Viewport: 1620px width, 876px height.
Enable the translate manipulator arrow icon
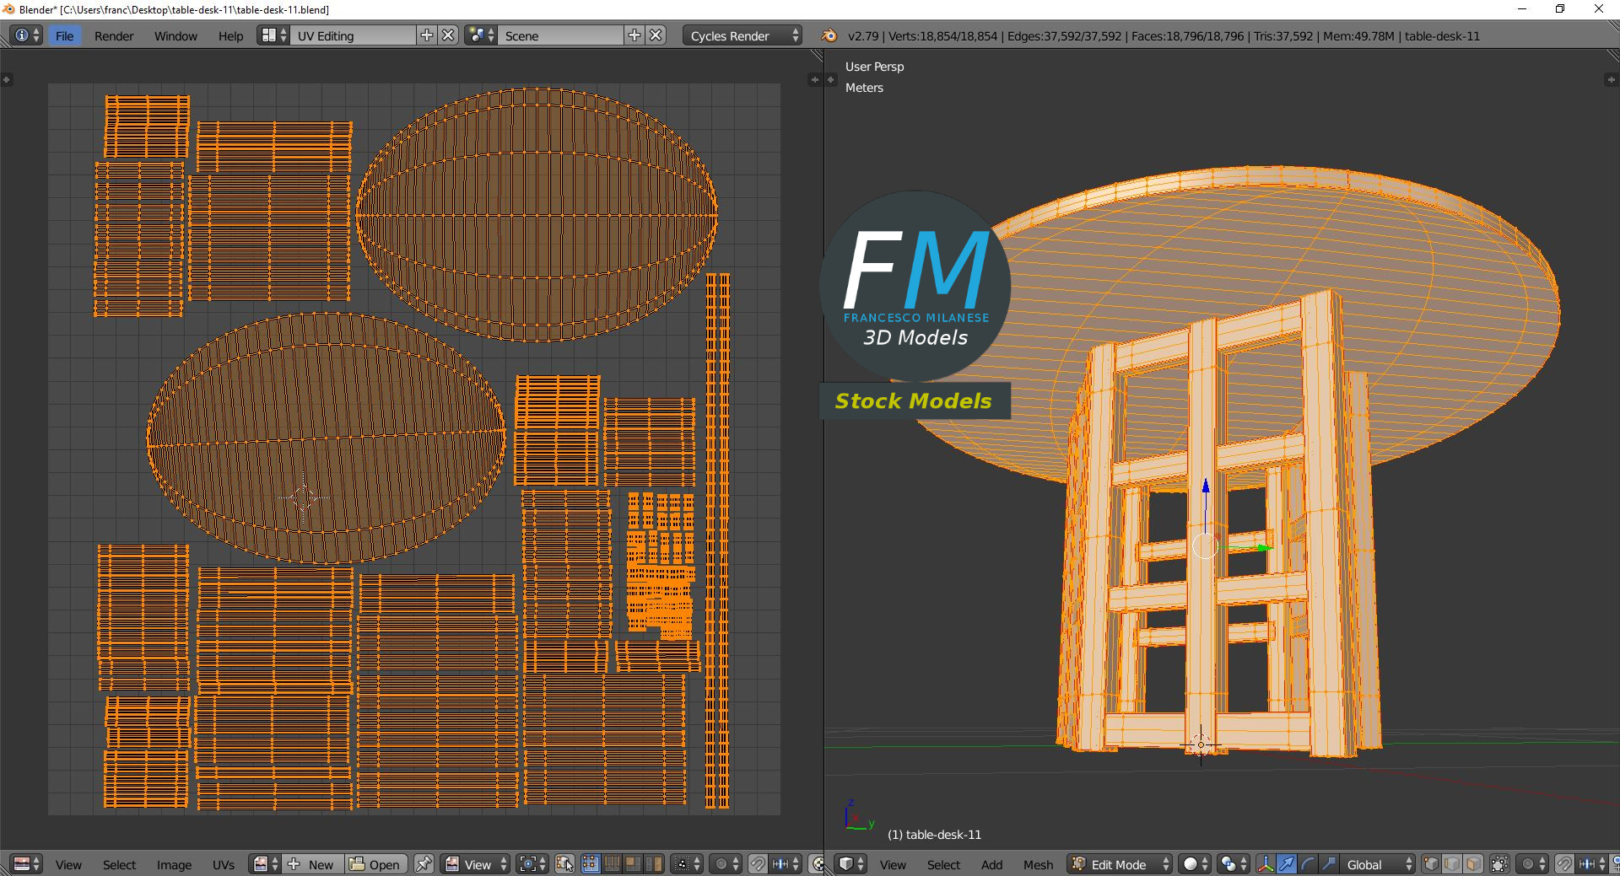1287,864
